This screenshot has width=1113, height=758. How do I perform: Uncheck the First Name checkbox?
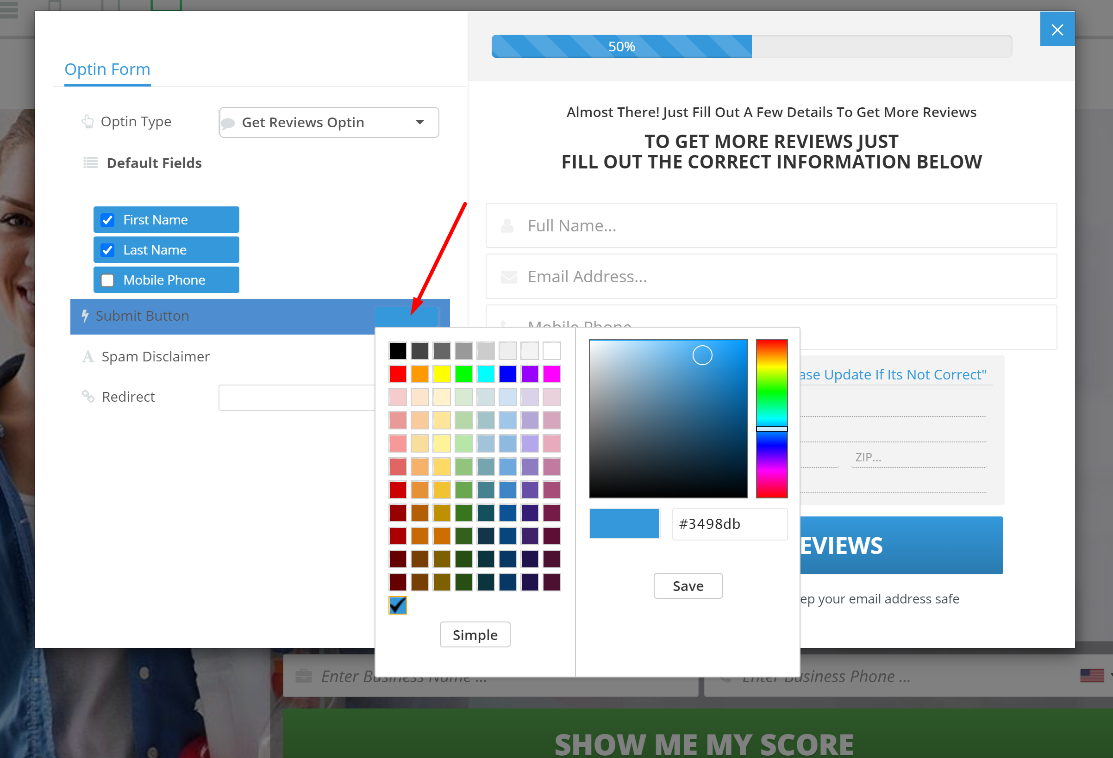click(108, 220)
